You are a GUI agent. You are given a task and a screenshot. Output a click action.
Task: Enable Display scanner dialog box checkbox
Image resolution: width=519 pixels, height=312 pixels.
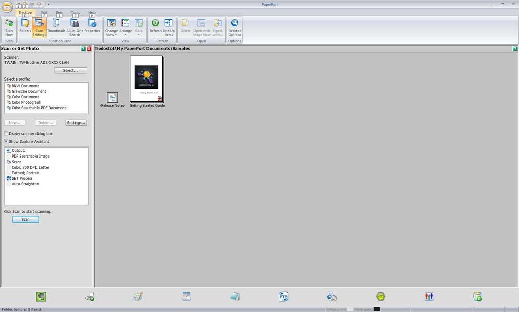pyautogui.click(x=6, y=133)
